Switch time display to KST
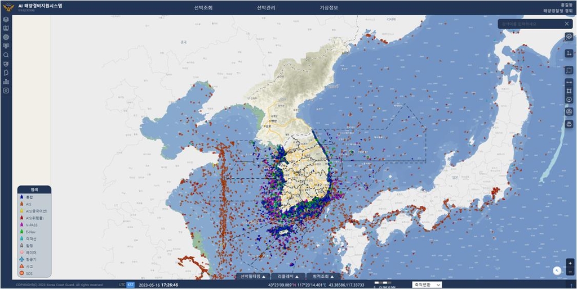 coord(131,285)
